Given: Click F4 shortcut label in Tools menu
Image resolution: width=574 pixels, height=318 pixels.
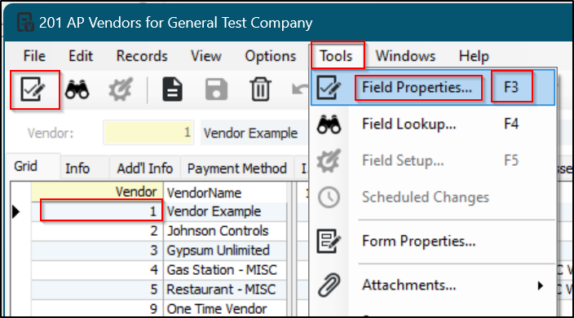Looking at the screenshot, I should coord(511,124).
